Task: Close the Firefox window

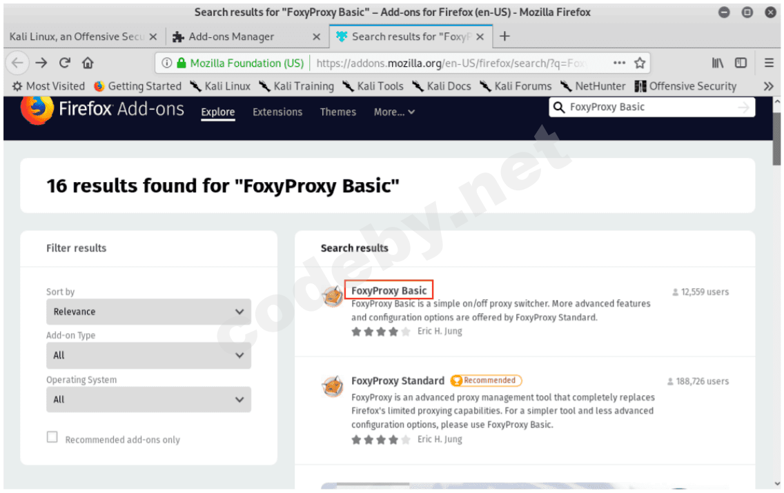Action: [770, 12]
